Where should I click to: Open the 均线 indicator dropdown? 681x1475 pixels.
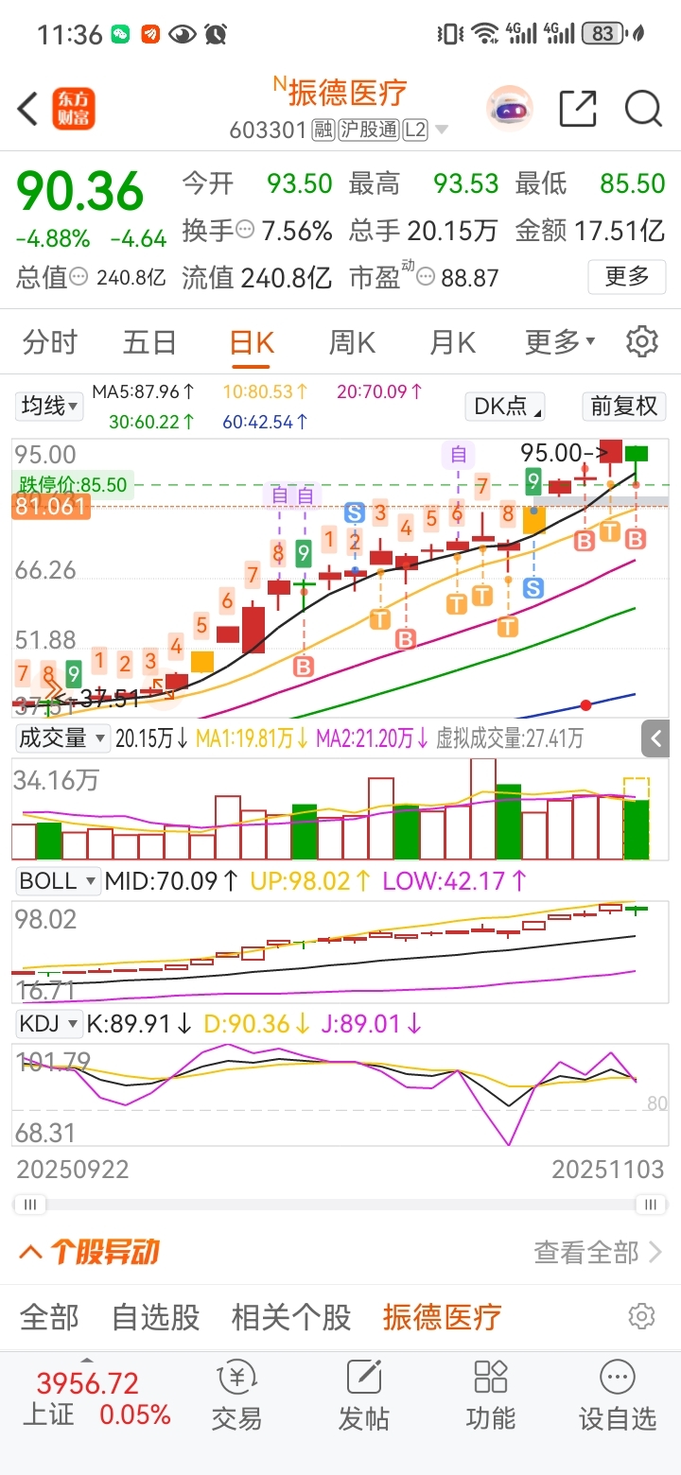point(50,407)
